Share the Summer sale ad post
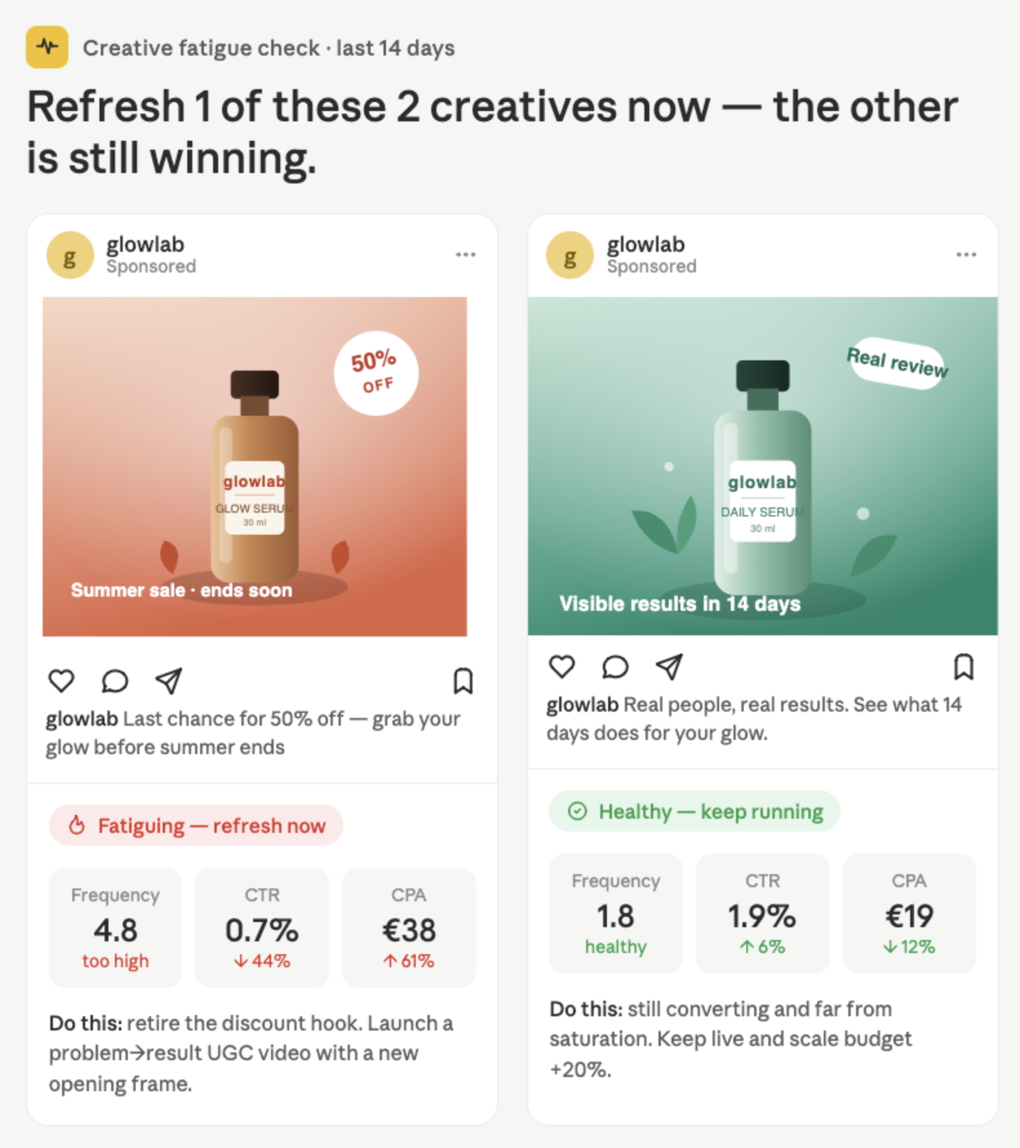The width and height of the screenshot is (1020, 1148). coord(168,681)
